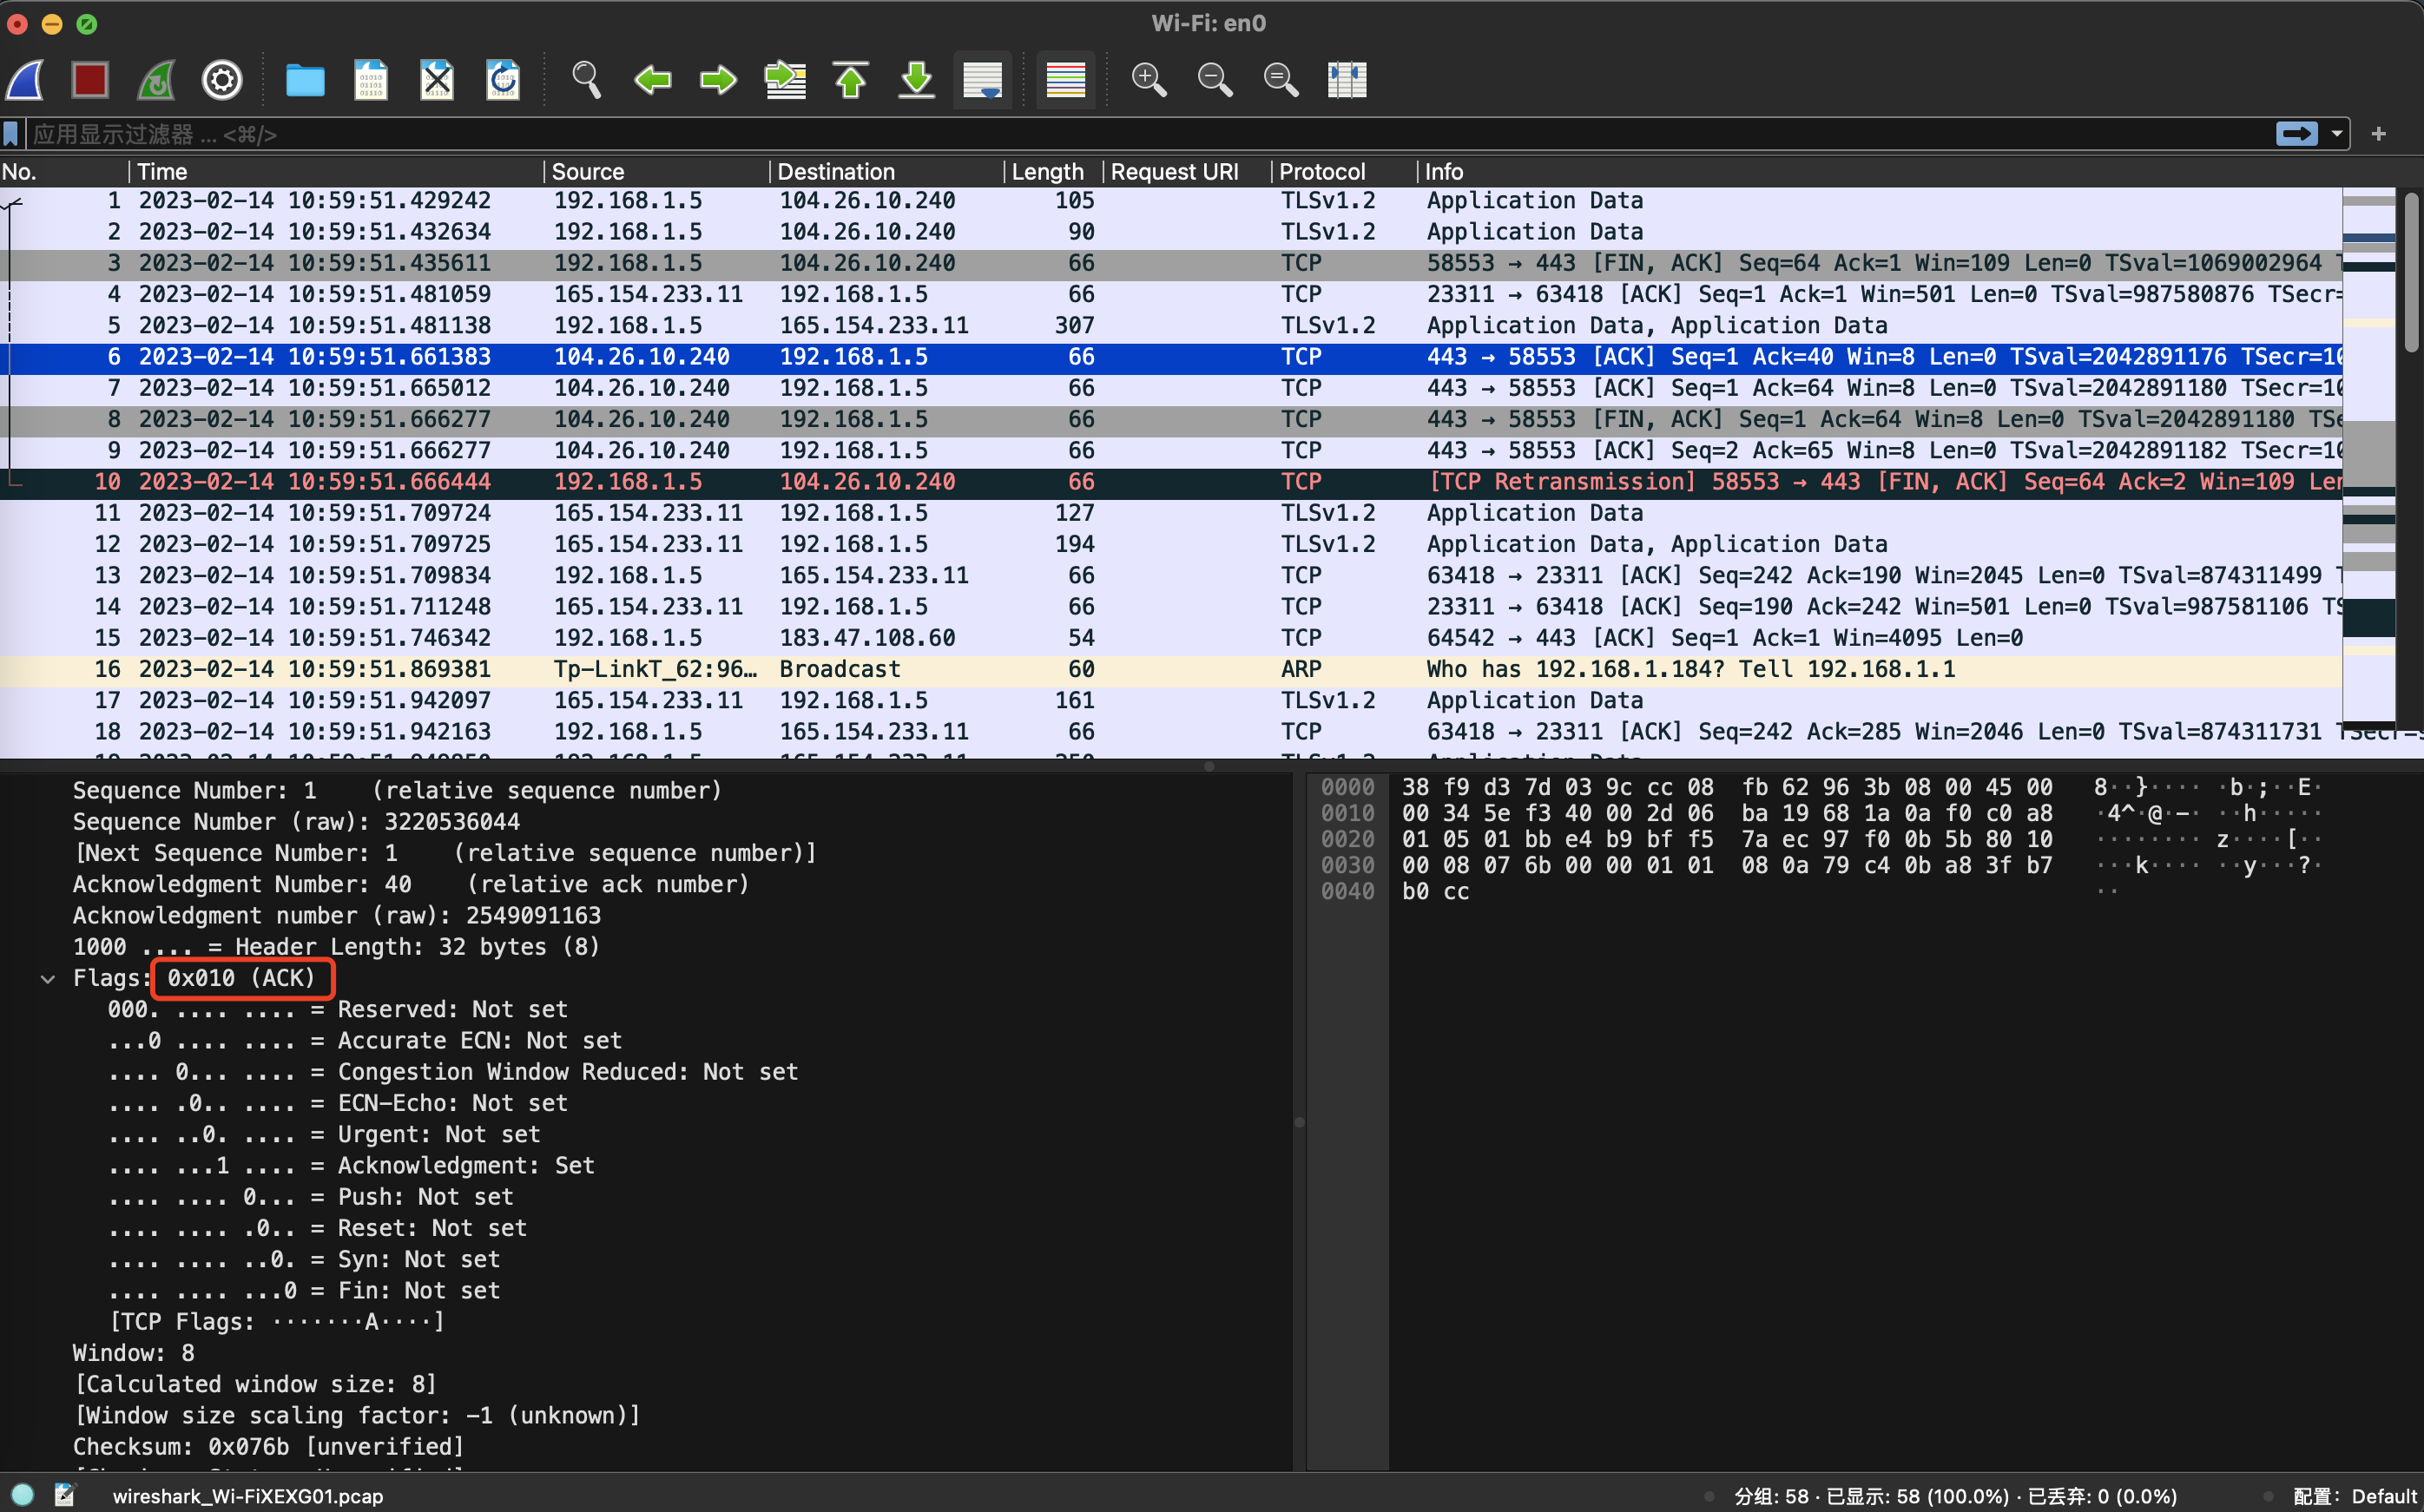2424x1512 pixels.
Task: Sort by the Info column header
Action: [1880, 172]
